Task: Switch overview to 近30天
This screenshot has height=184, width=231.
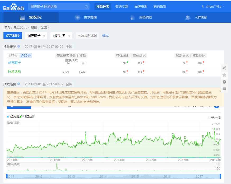Action: 26,55
